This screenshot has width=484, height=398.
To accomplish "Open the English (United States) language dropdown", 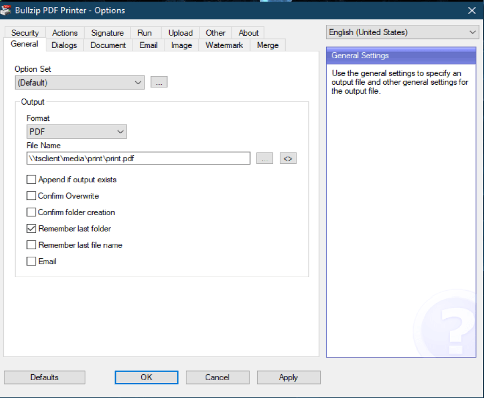I will [x=402, y=32].
